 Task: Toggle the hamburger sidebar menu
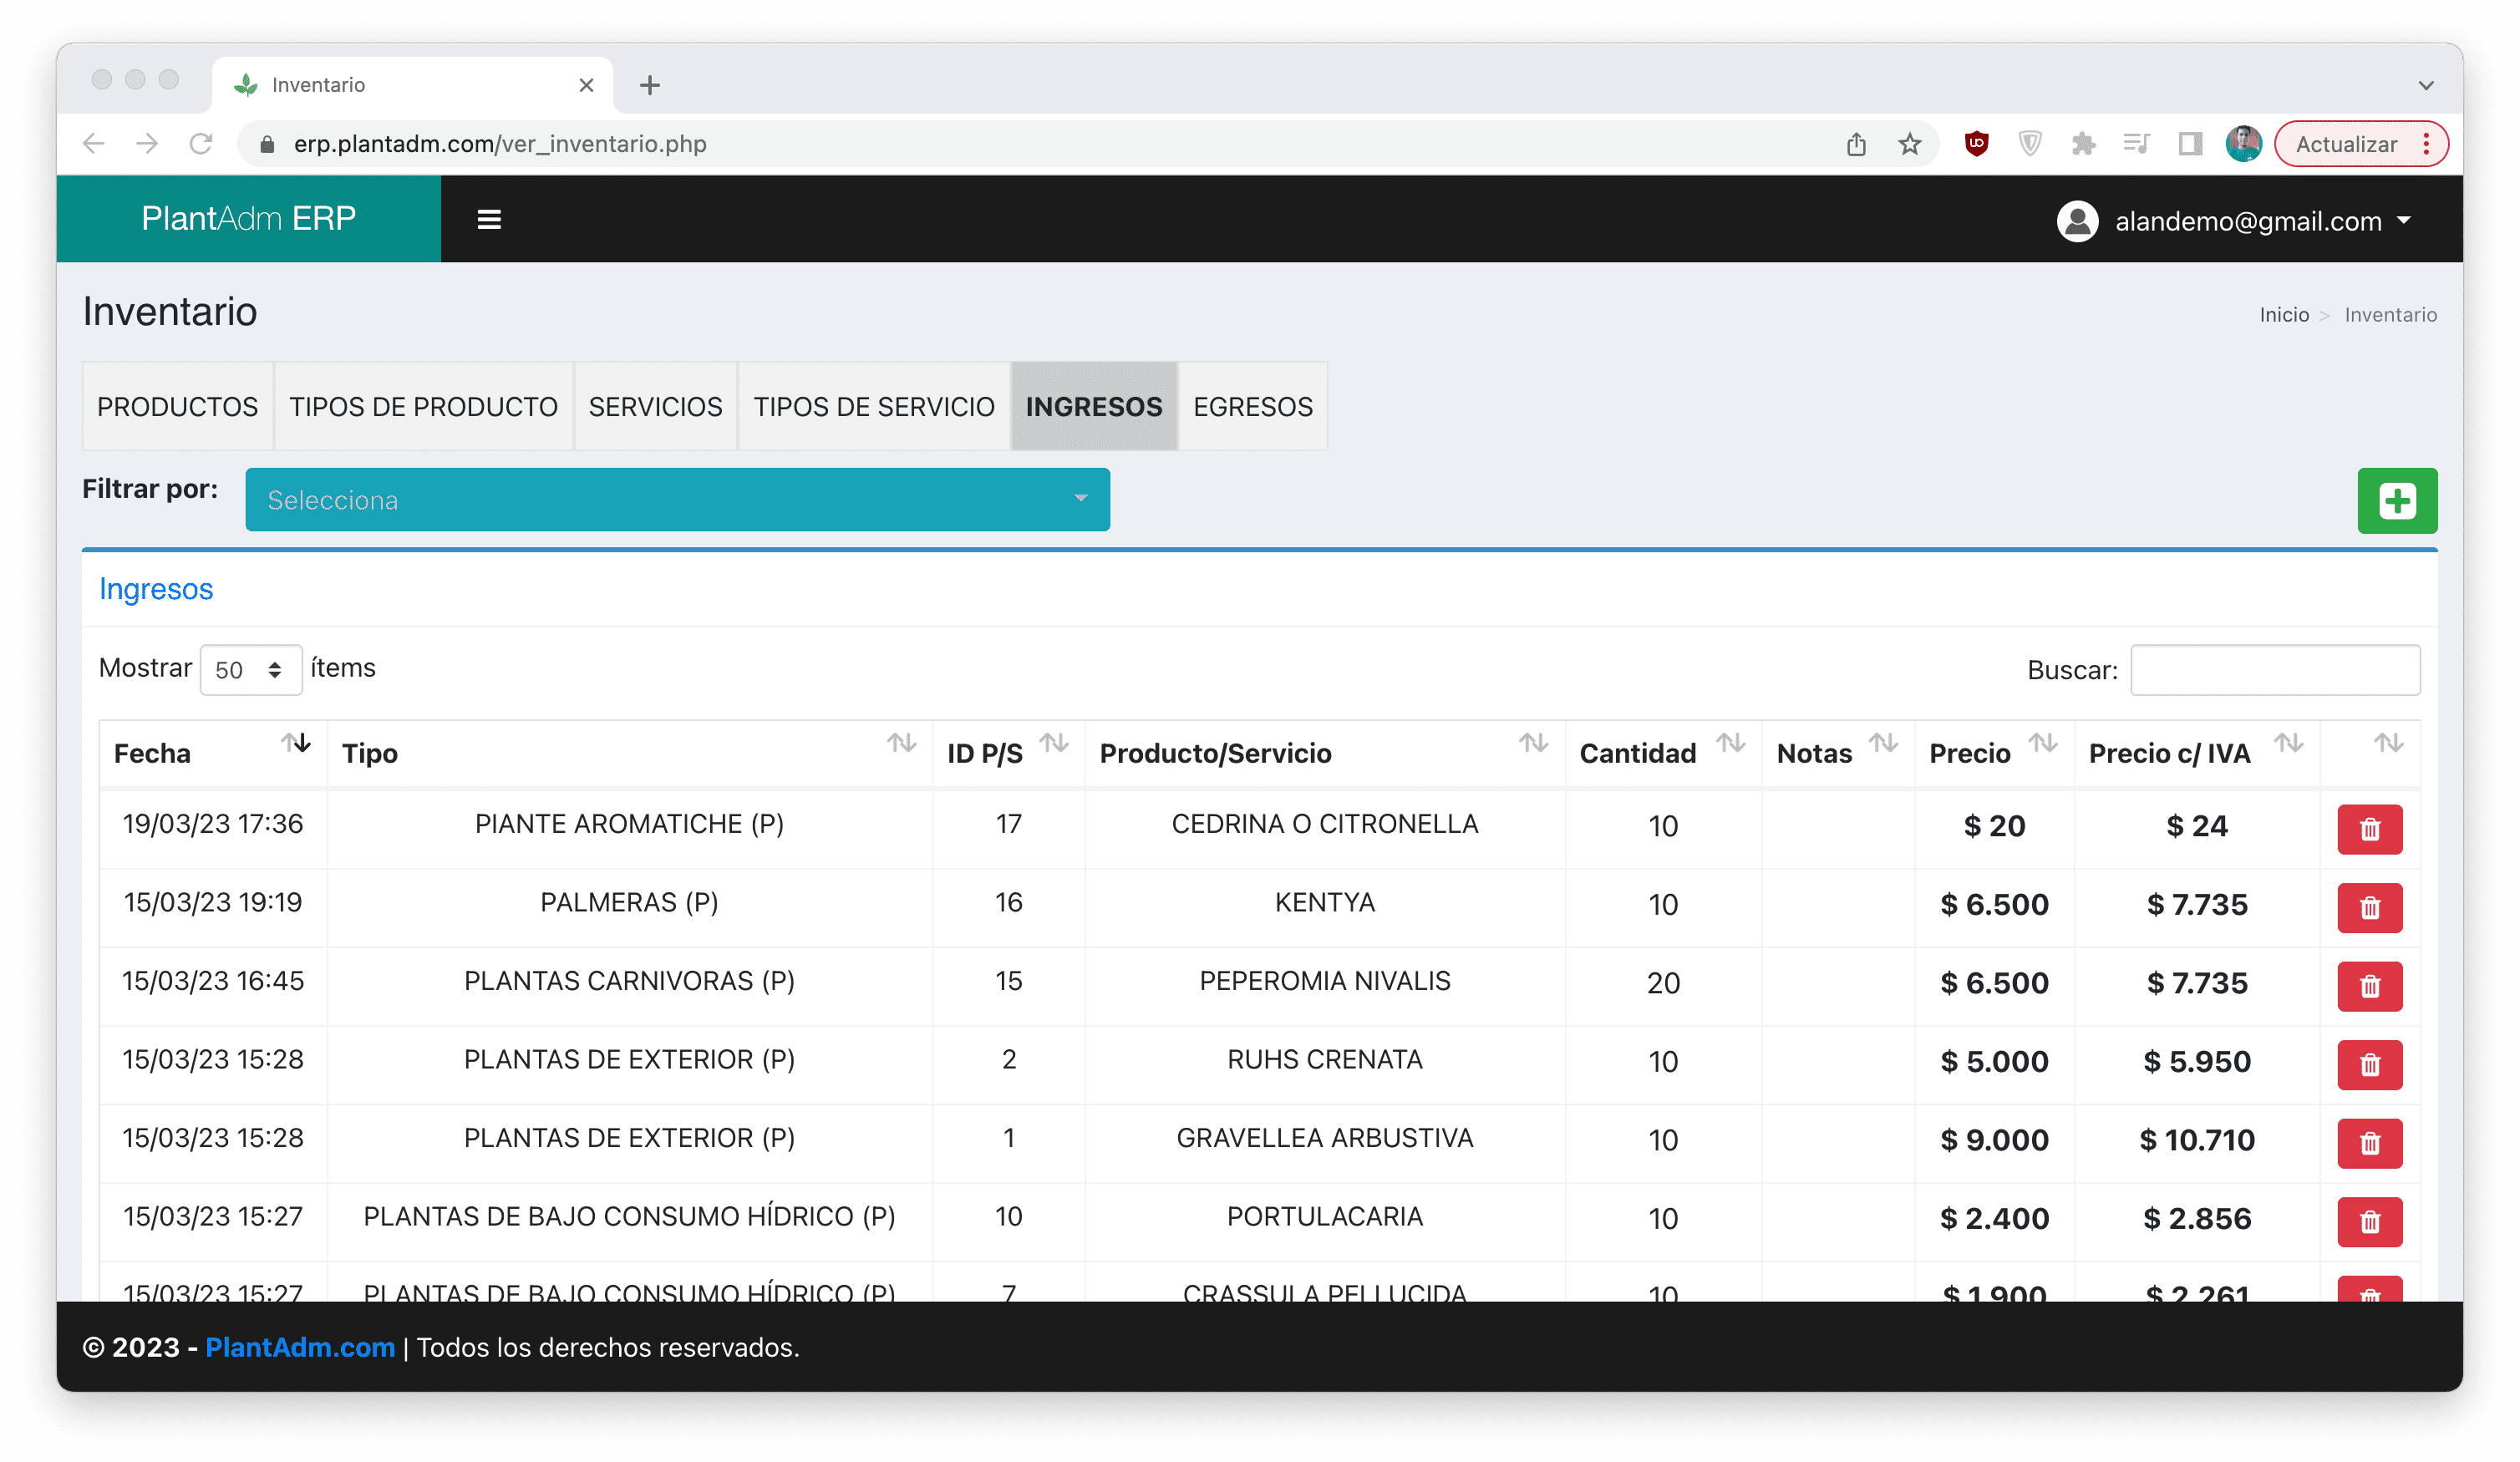(x=489, y=219)
